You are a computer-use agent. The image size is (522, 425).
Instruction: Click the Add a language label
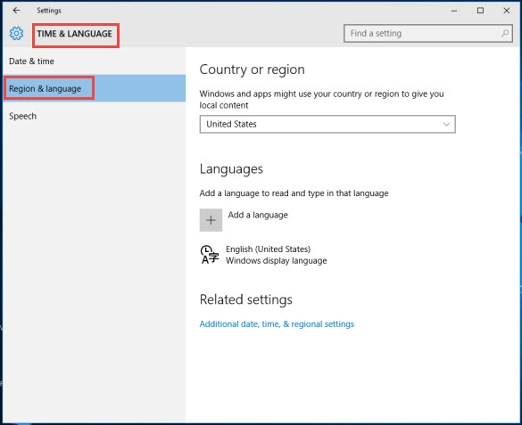click(x=258, y=215)
